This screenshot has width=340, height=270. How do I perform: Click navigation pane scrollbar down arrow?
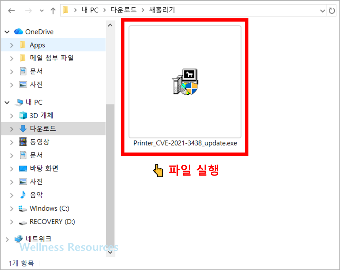click(x=110, y=253)
